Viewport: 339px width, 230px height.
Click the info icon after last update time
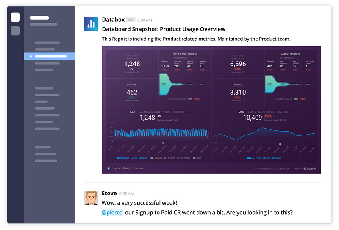[288, 169]
